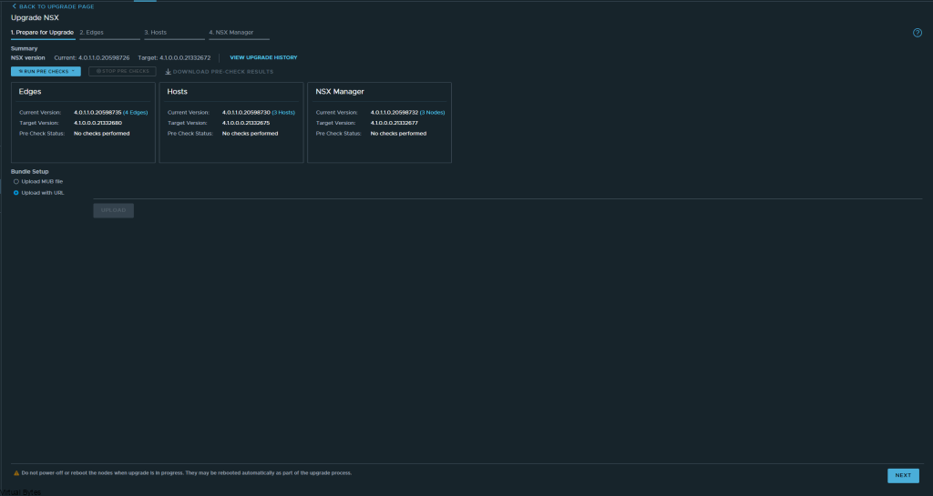This screenshot has width=933, height=496.
Task: Click Hosts current version 4.0.1.1.0.20598730
Action: [x=246, y=112]
